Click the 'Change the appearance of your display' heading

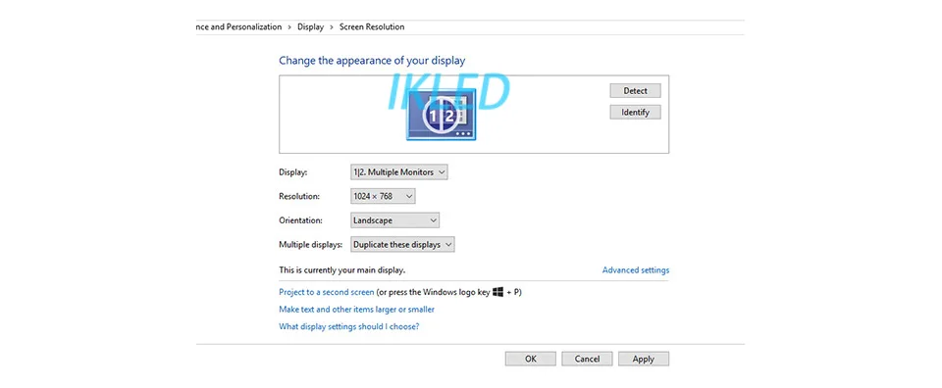coord(372,61)
